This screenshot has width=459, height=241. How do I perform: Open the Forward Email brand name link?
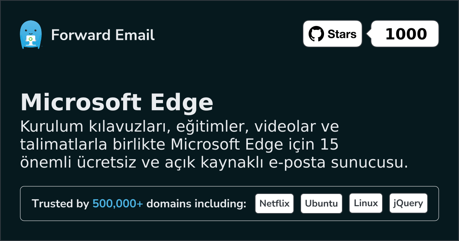tap(103, 35)
